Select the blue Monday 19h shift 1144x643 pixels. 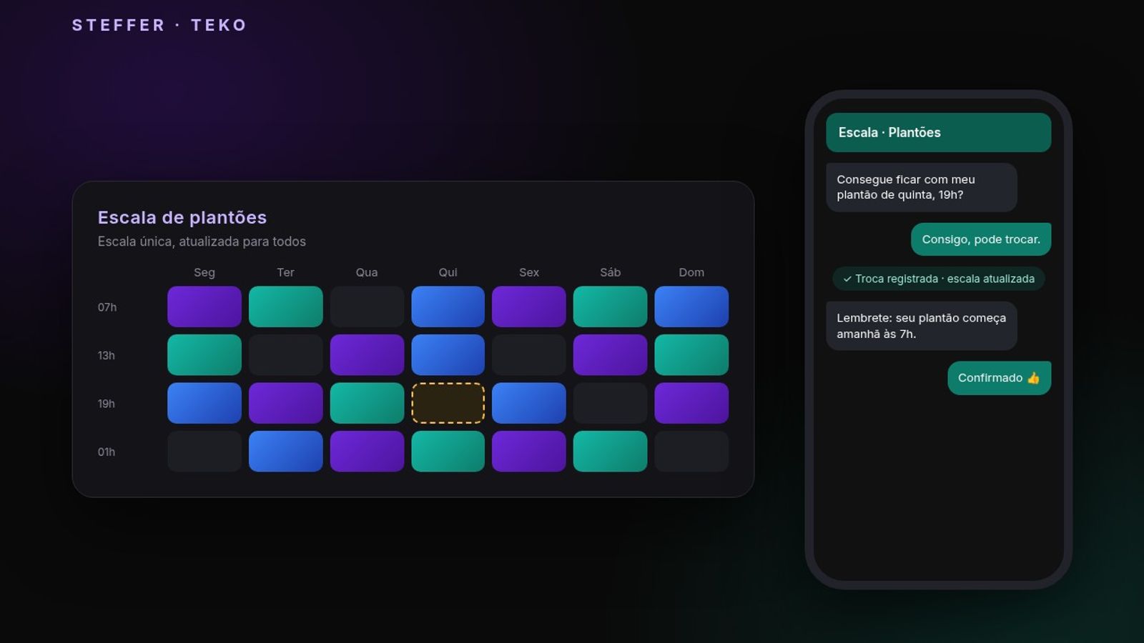[x=204, y=403]
